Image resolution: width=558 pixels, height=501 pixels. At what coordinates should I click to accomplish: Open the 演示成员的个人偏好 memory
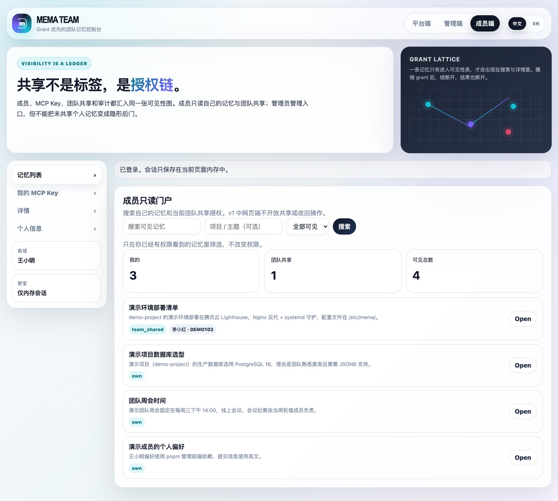click(523, 458)
